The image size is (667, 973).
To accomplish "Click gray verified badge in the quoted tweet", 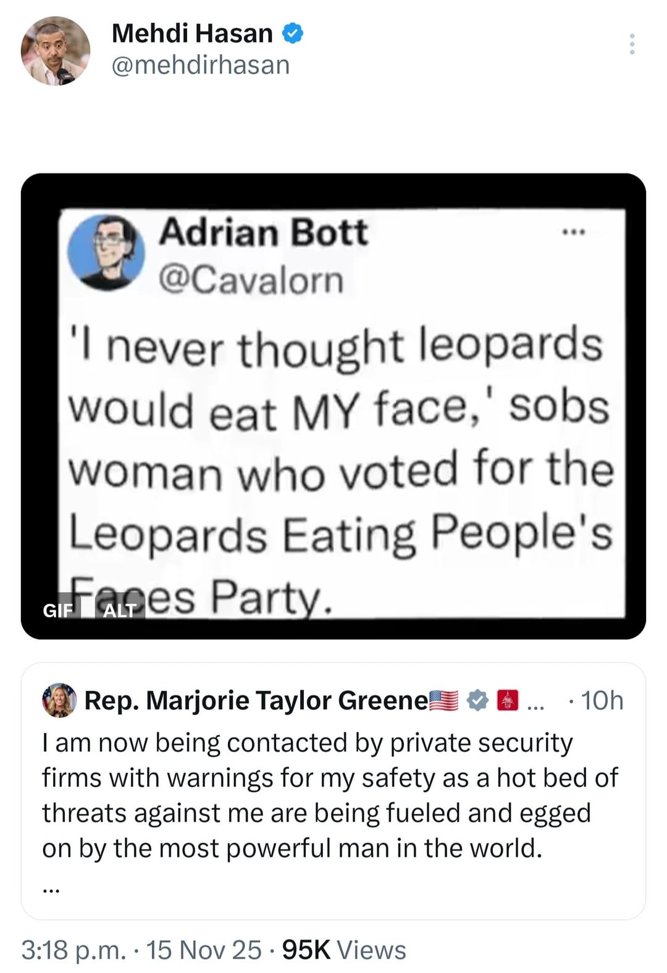I will point(477,701).
